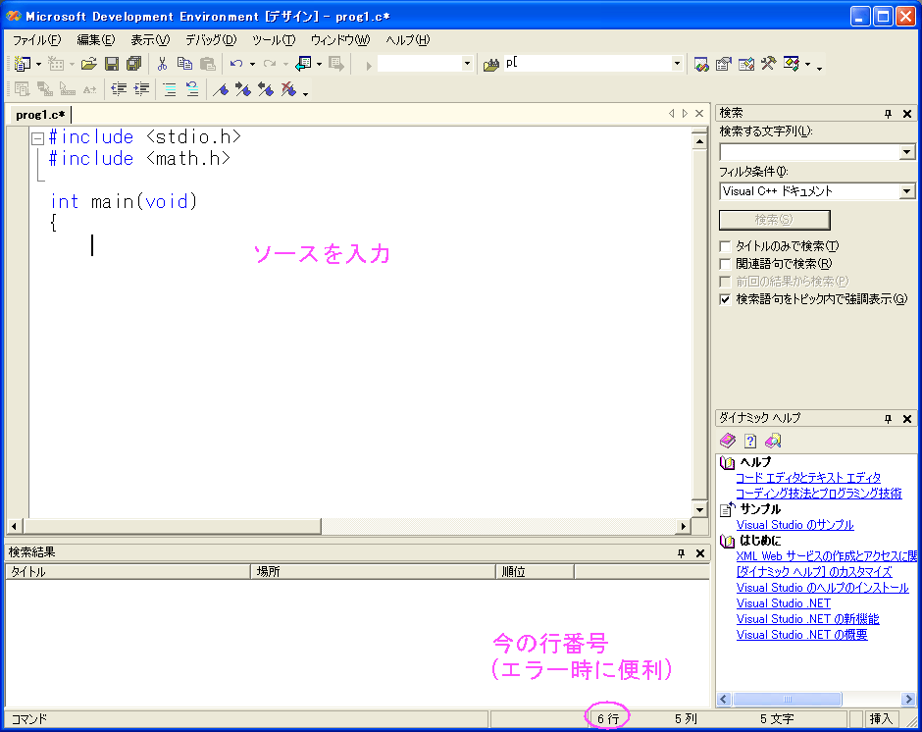Click the Comment Out Selected Lines icon
Screen dimensions: 922x732
click(x=170, y=89)
